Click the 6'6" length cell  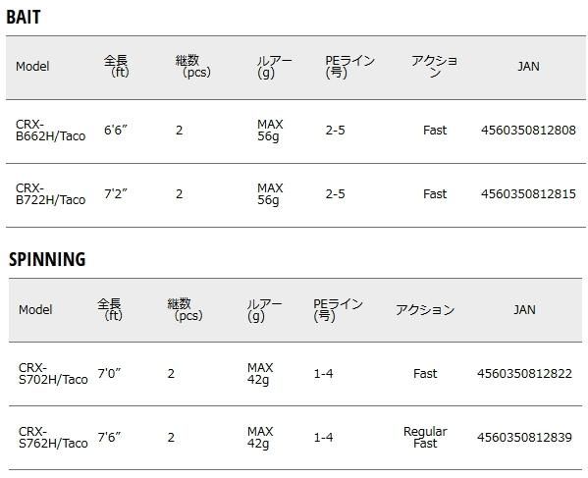coord(116,131)
